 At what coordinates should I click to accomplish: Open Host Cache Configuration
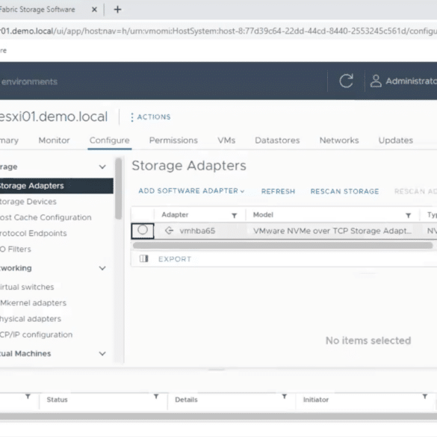tap(46, 217)
